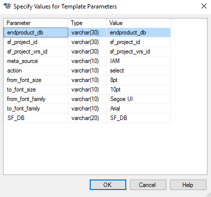Edit the IAM value cell
Viewport: 211px width, 197px height.
pos(138,61)
